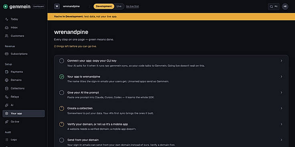Open the Customers icon in sidebar
Screen dimensions: 295x147
tap(6, 36)
